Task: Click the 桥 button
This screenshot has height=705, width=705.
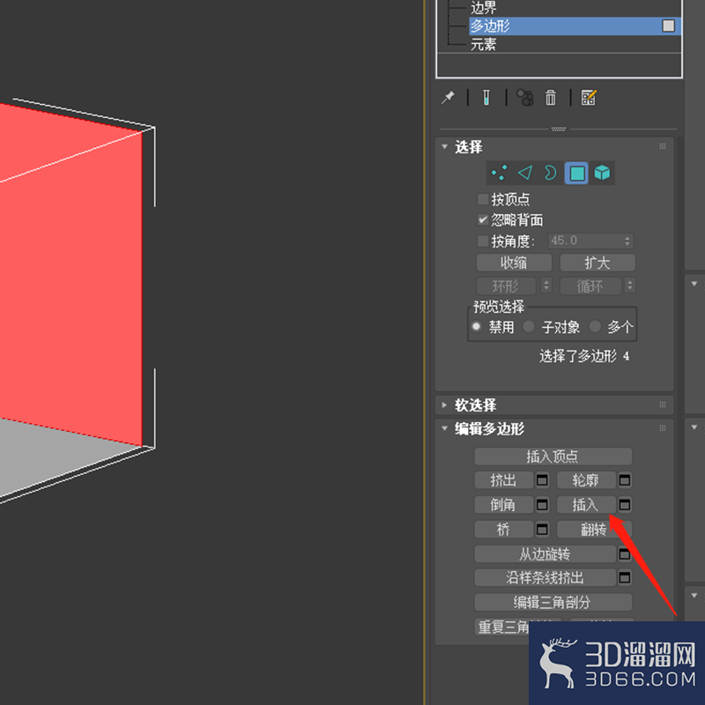Action: (503, 530)
